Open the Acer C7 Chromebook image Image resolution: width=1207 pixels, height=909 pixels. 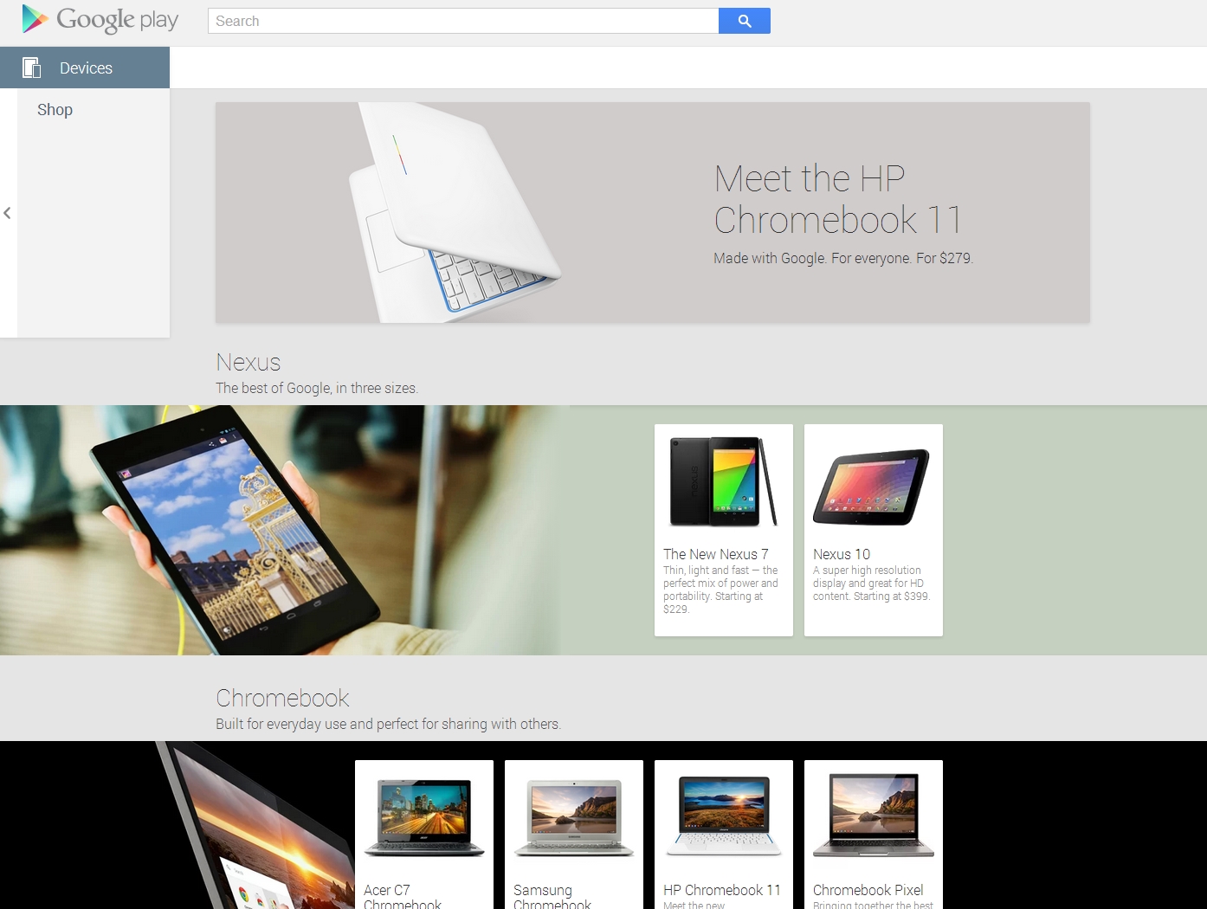[x=424, y=818]
